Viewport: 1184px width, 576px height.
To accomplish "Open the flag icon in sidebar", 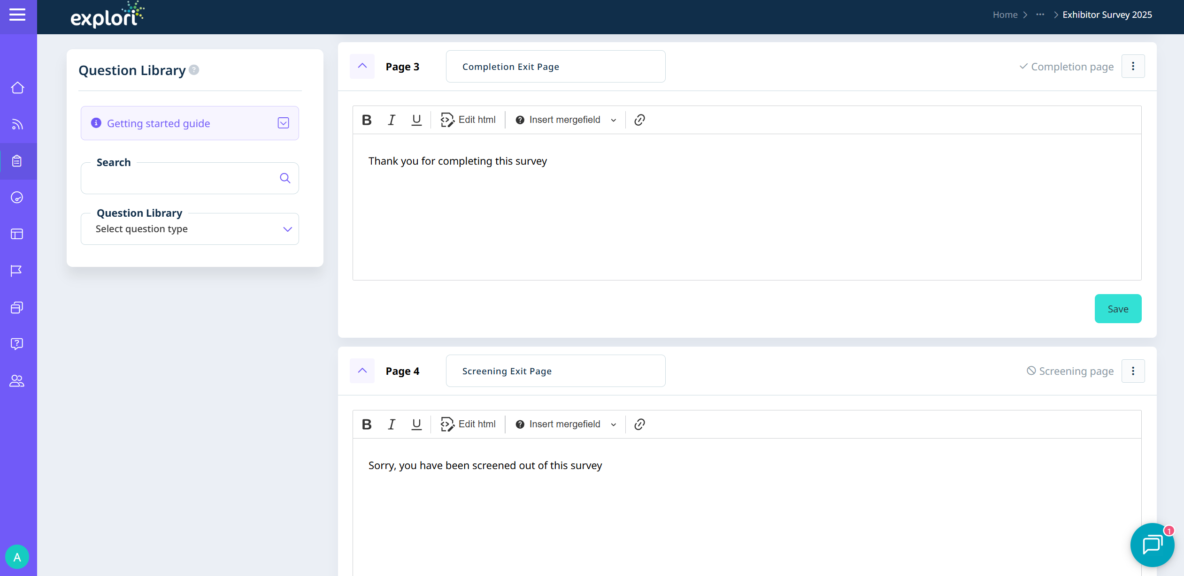I will click(x=16, y=271).
